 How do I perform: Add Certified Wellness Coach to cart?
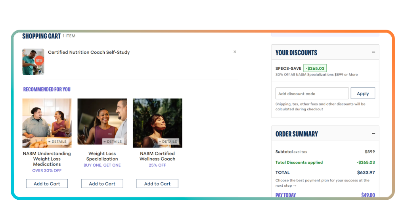(x=157, y=184)
